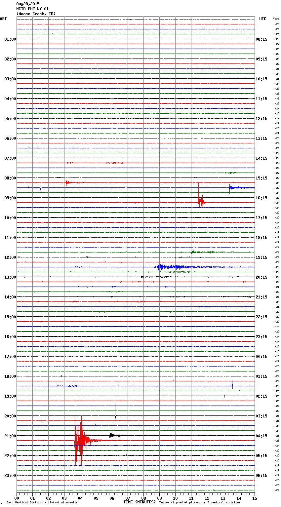The image size is (281, 507).
Task: Click the 21:00 MST hour label
Action: 10,436
